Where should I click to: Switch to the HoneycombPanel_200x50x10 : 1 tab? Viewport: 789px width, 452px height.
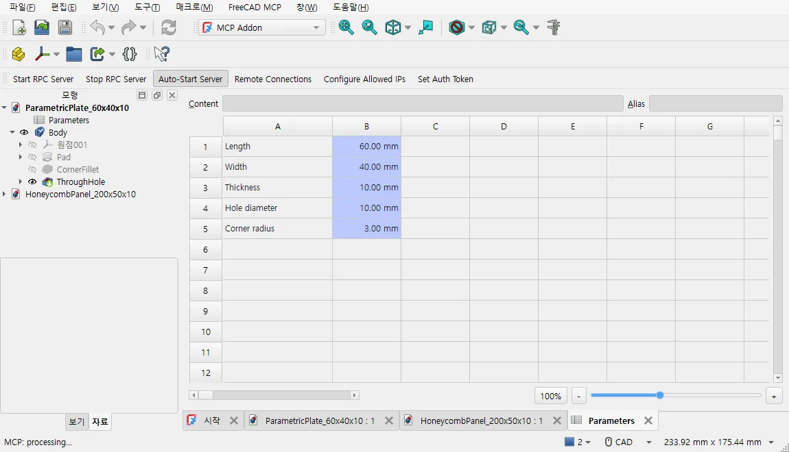482,421
